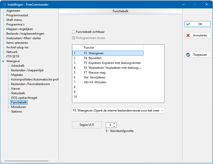Click the red X icon on Annuleren
This screenshot has height=164, width=213.
(x=188, y=35)
